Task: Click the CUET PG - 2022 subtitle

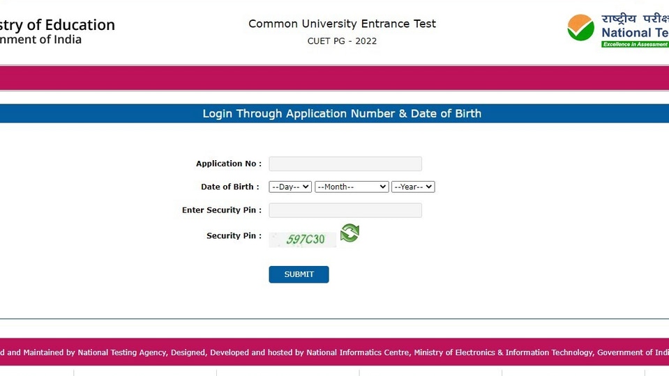Action: point(343,41)
